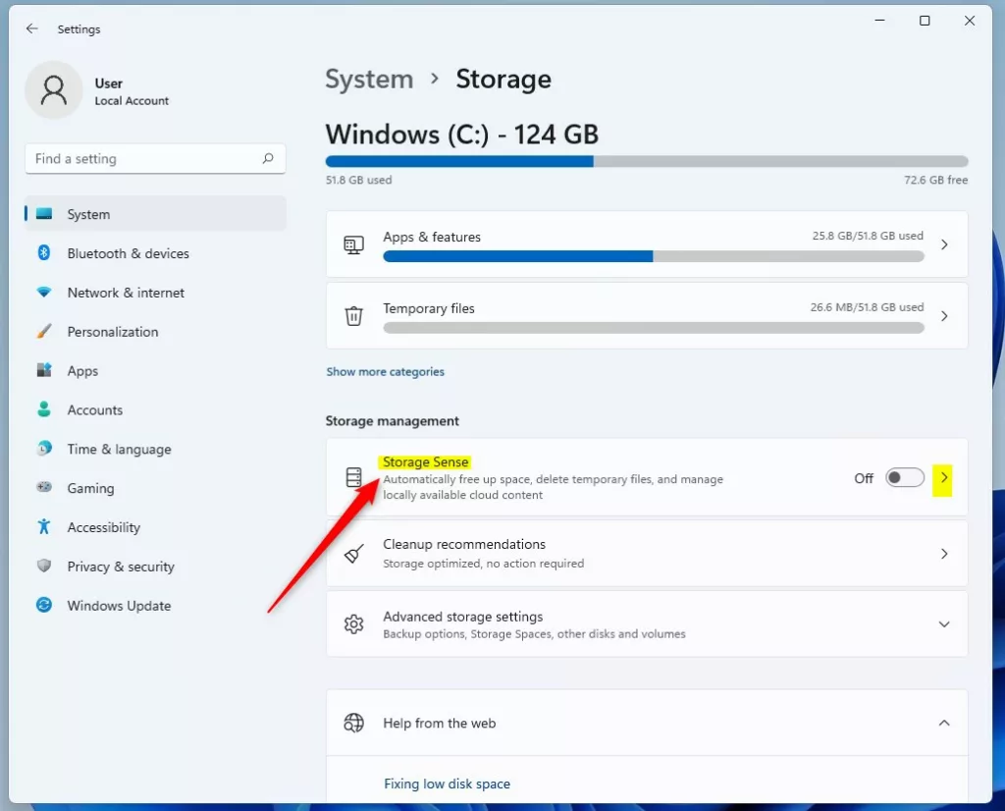
Task: Maximize the Settings window
Action: [x=925, y=21]
